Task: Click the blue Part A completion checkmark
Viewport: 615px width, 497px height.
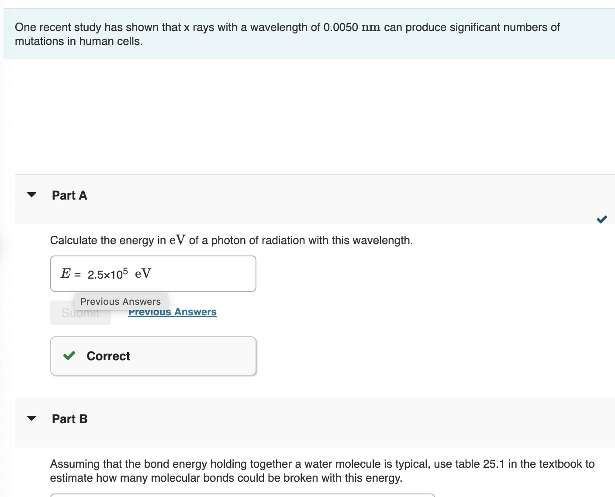Action: coord(601,219)
